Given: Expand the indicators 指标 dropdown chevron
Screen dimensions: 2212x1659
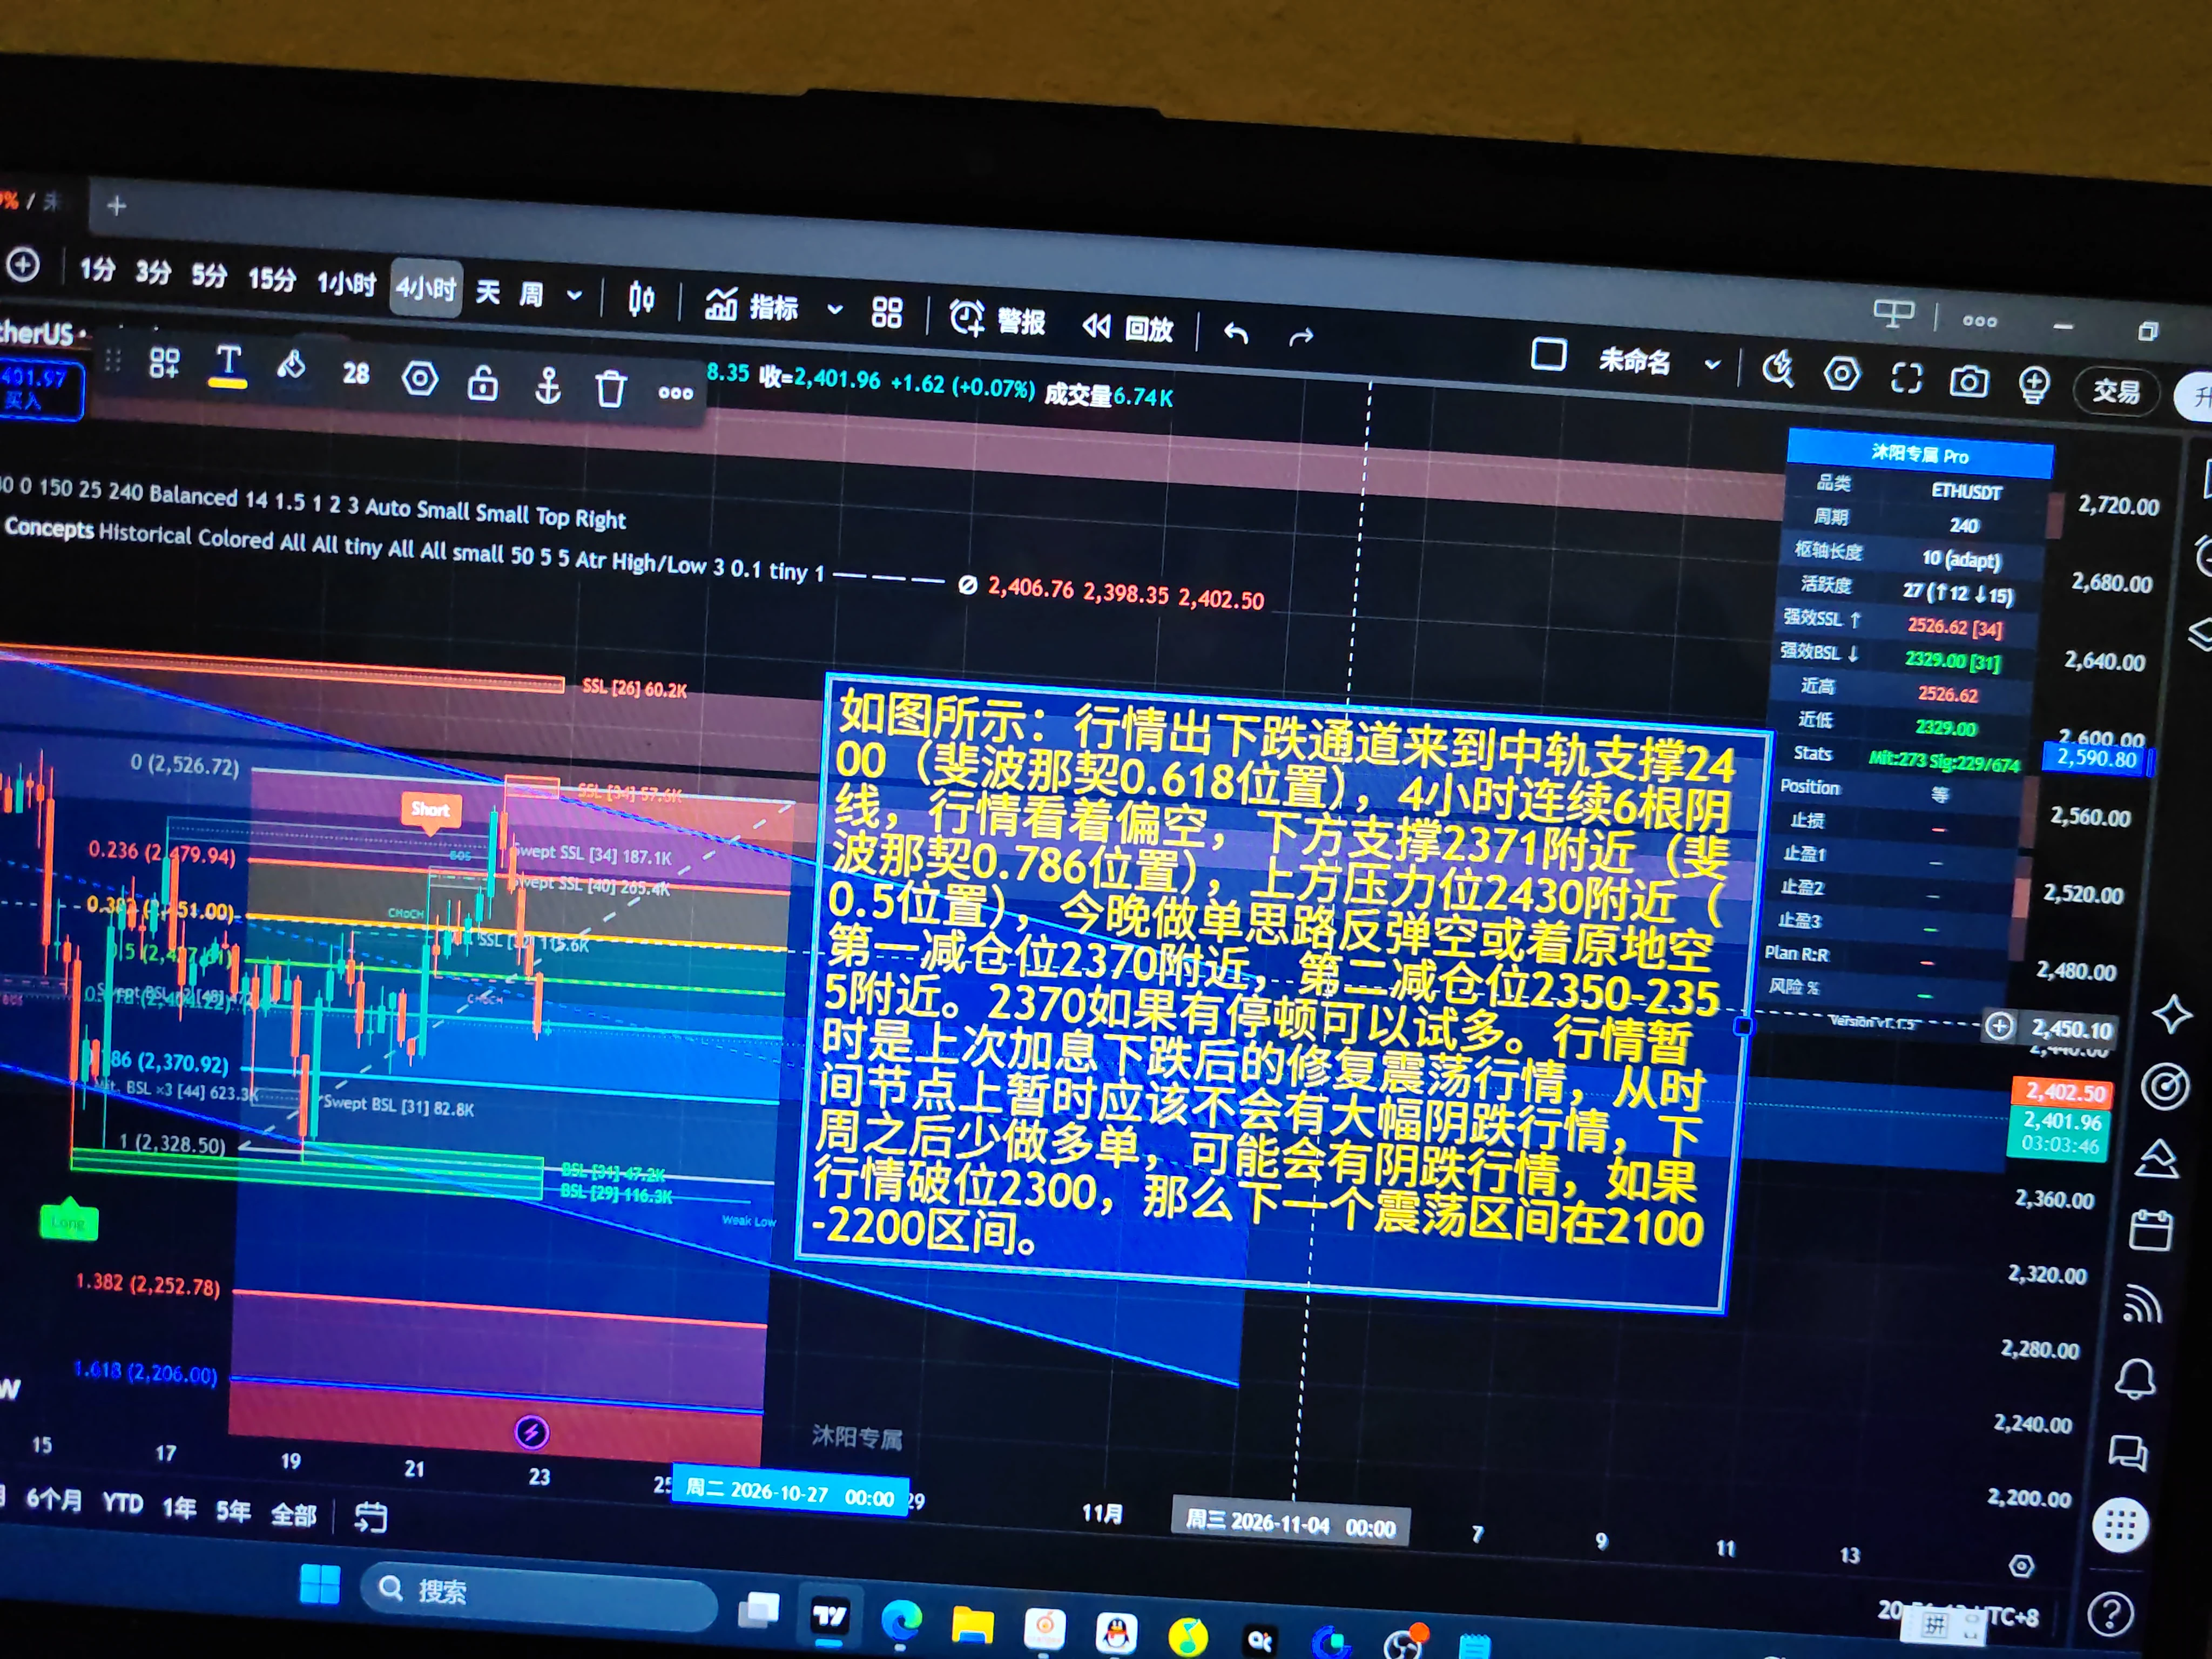Looking at the screenshot, I should 834,310.
